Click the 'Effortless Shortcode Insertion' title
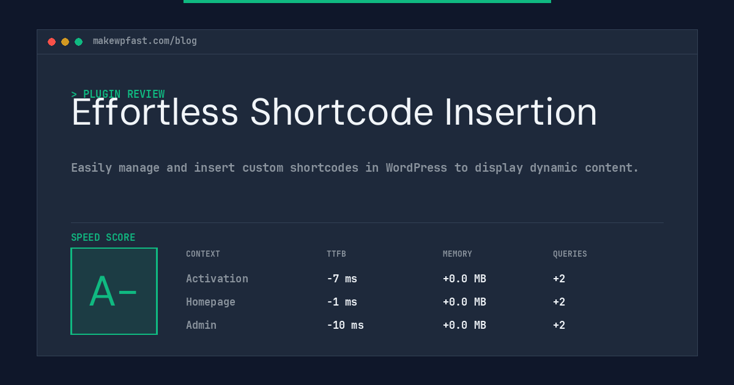The image size is (734, 385). (334, 112)
